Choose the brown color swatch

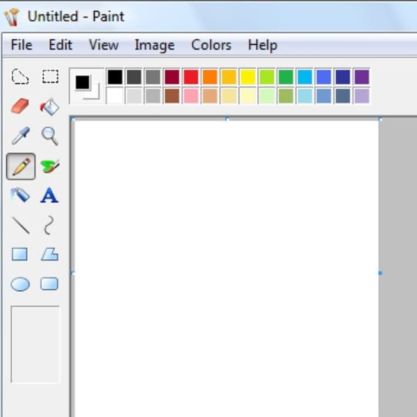pos(172,96)
